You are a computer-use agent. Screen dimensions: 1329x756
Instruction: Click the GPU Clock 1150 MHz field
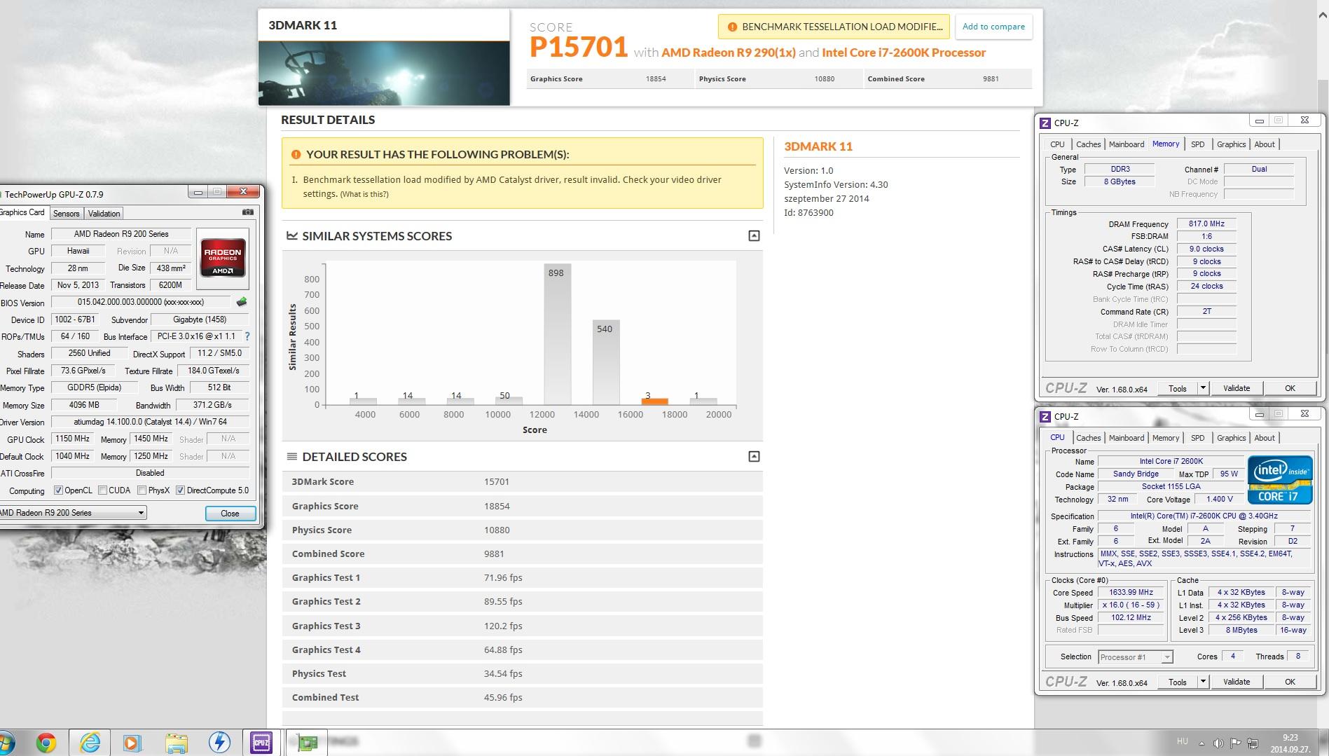[x=72, y=439]
